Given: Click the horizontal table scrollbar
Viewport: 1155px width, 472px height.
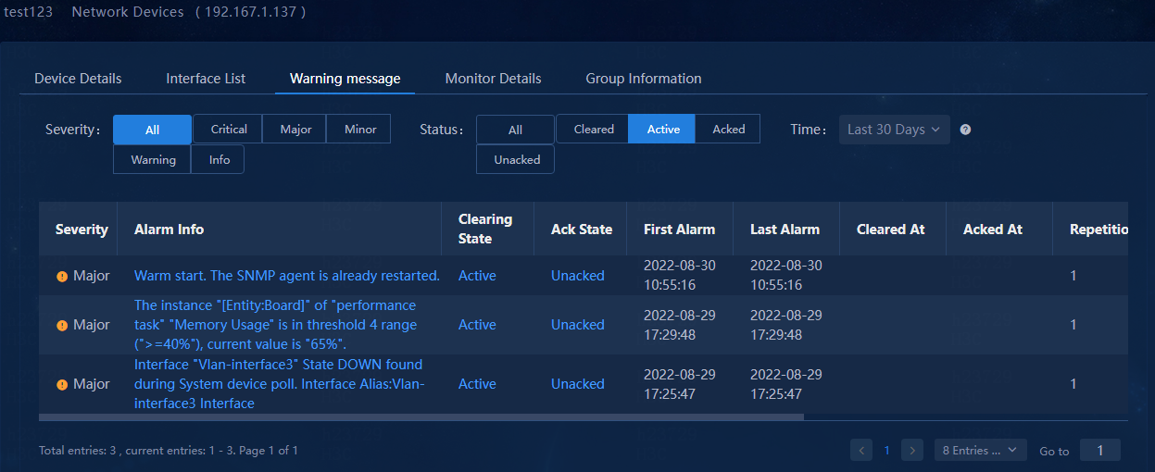Looking at the screenshot, I should pyautogui.click(x=421, y=417).
